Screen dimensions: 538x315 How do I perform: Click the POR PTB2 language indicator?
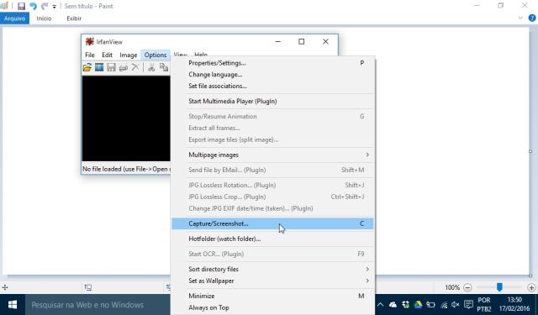click(x=484, y=304)
